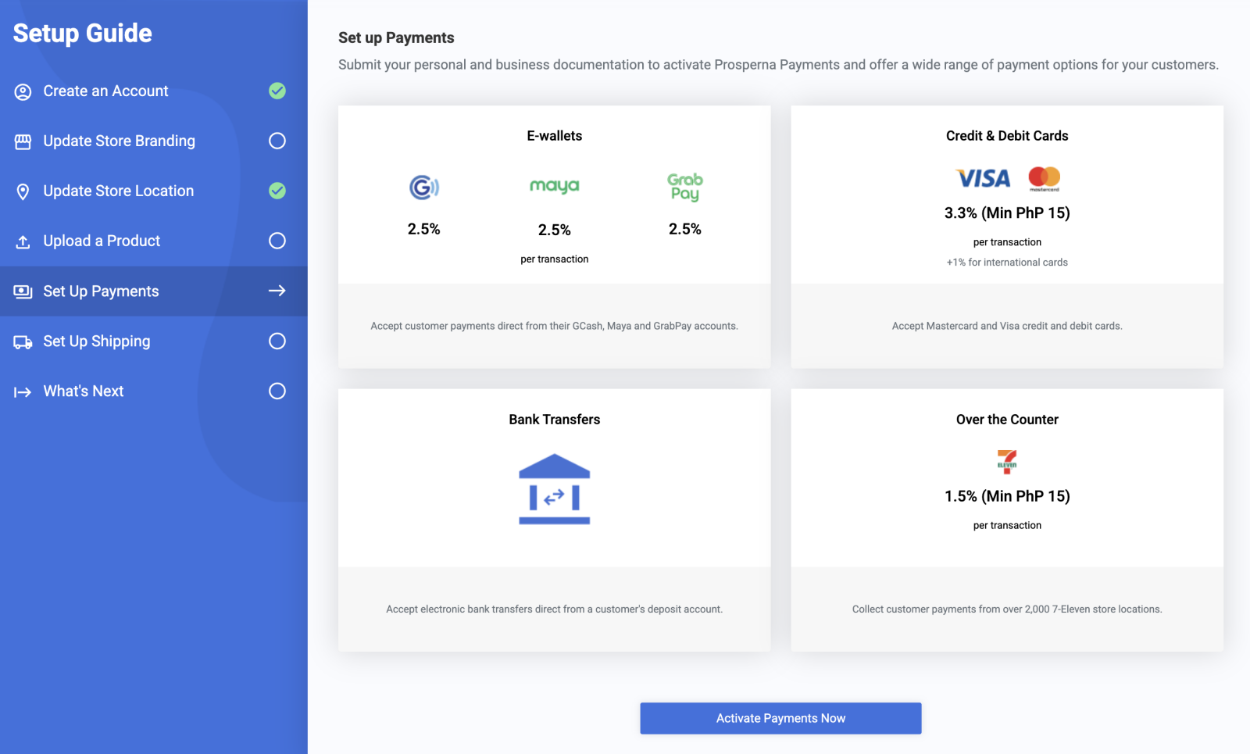Click the GrabPay logo
Screen dimensions: 1250x754
pos(685,187)
